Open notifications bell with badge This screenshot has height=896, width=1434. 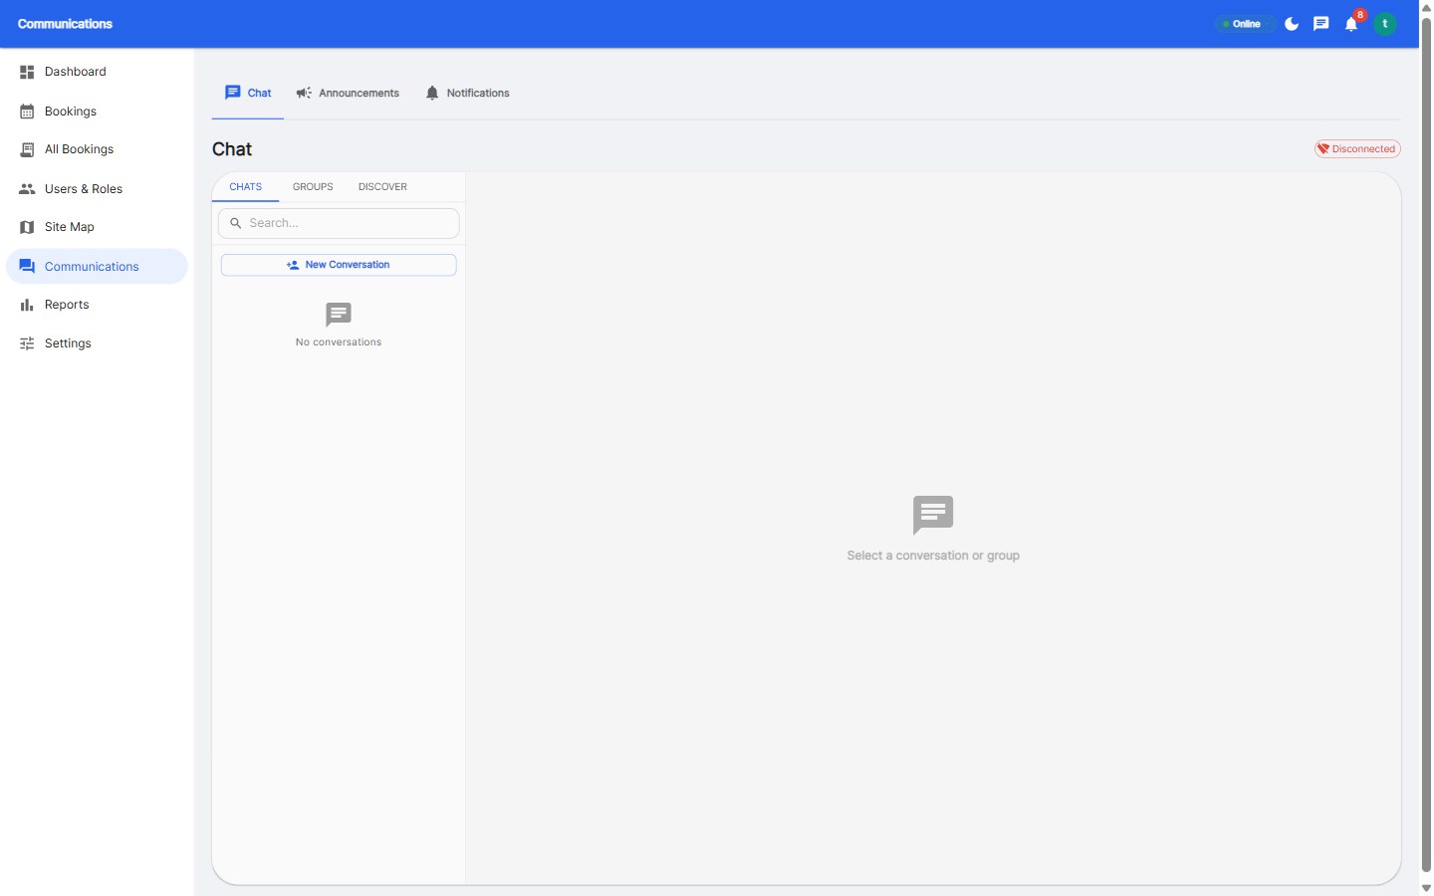point(1351,24)
